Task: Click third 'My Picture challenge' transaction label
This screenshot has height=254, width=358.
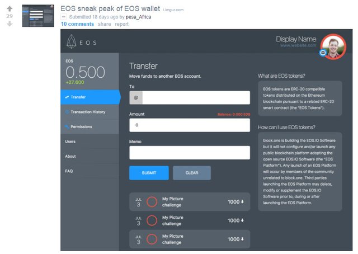Action: tap(173, 239)
